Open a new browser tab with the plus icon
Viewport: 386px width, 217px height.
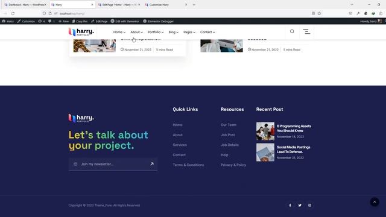point(194,5)
